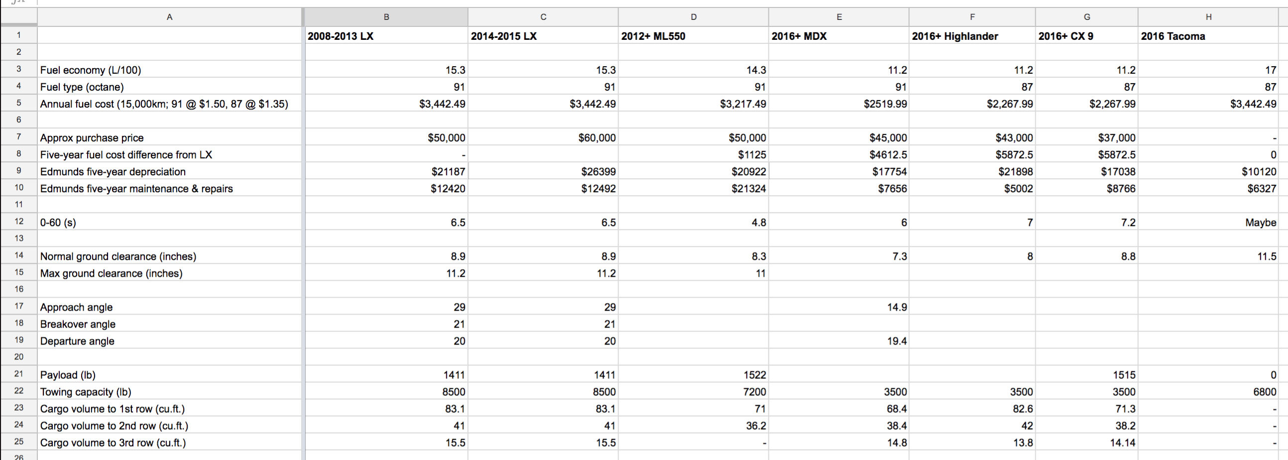Screen dimensions: 1288x460
Task: Select the "$10120" Tacoma depreciation cell
Action: [1208, 171]
